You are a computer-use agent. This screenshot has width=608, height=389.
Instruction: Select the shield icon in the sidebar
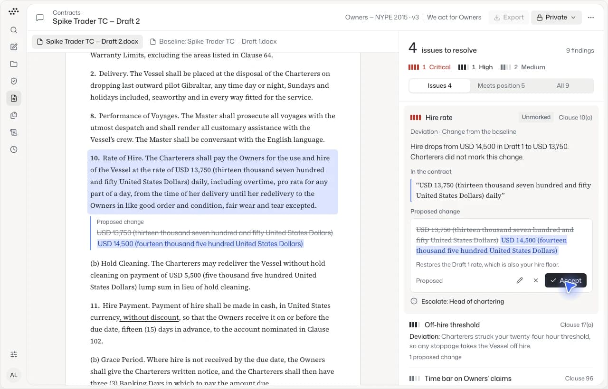[x=14, y=81]
